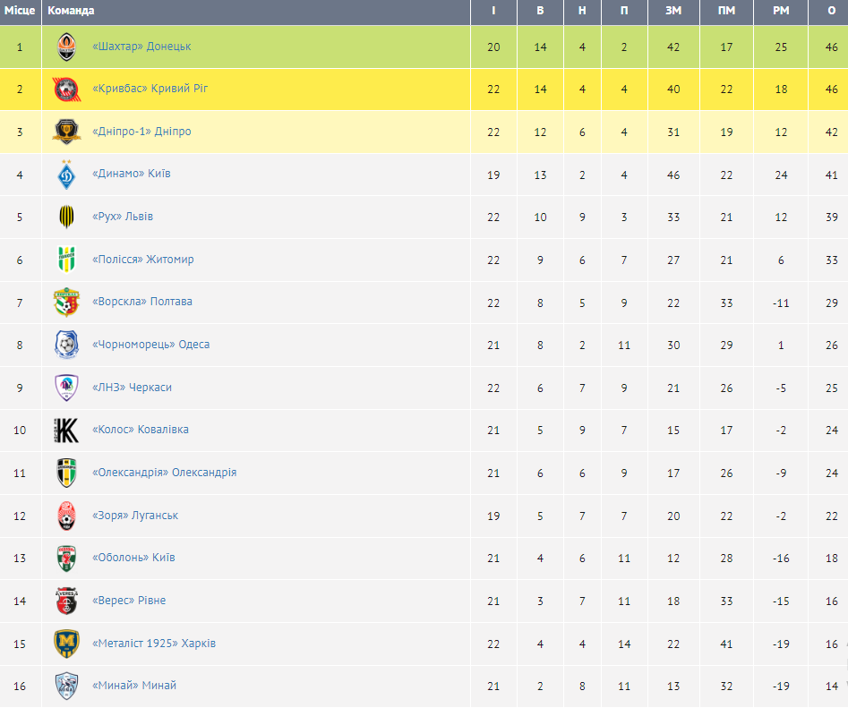Click the Rukh Lviv striped crest
Image resolution: width=848 pixels, height=708 pixels.
(67, 217)
